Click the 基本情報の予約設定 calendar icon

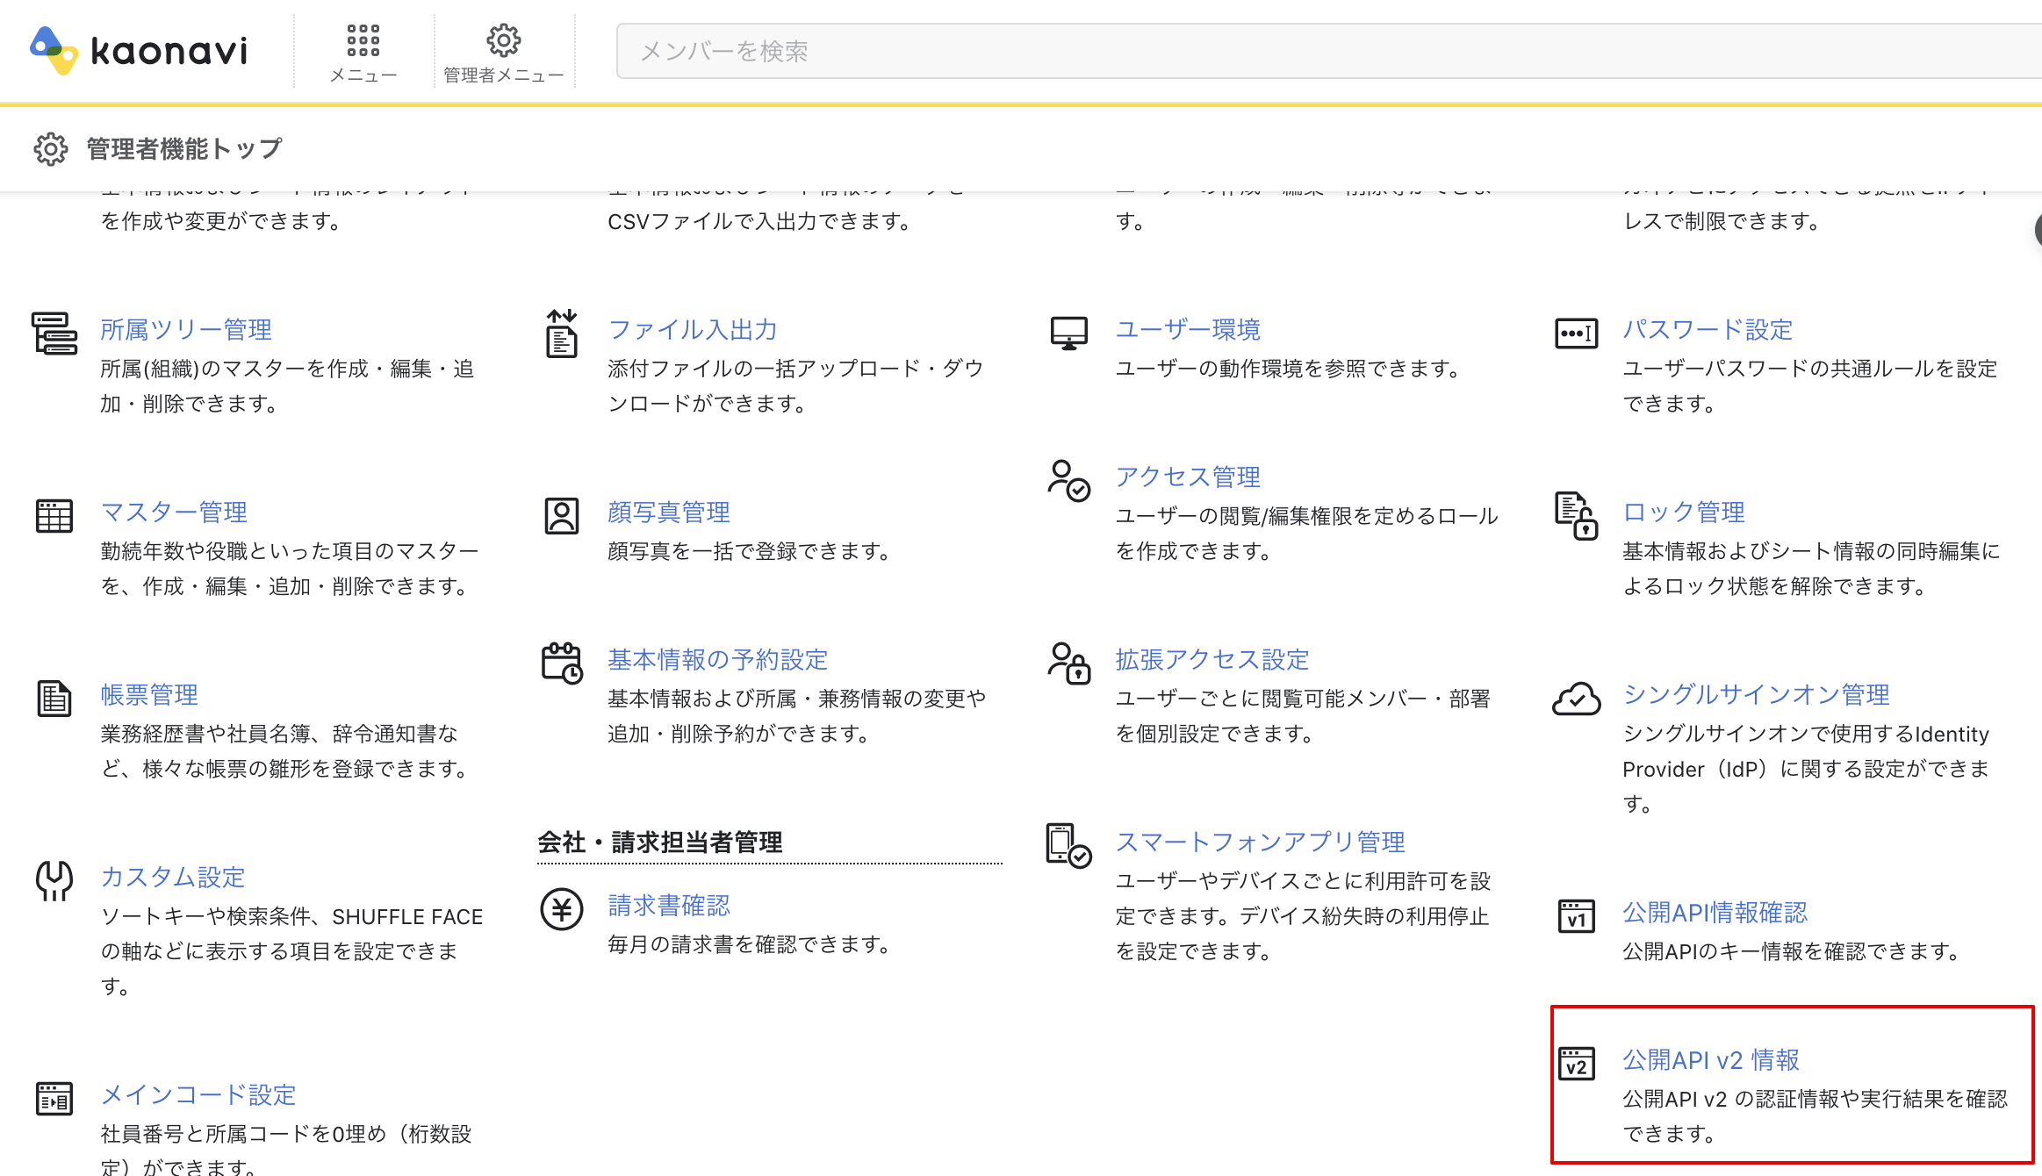pyautogui.click(x=562, y=663)
